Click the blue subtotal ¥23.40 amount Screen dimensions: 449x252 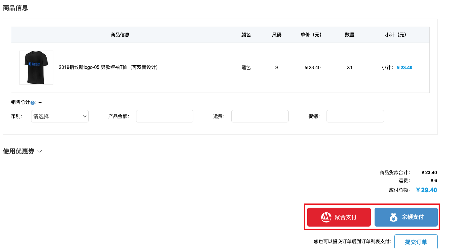point(405,67)
